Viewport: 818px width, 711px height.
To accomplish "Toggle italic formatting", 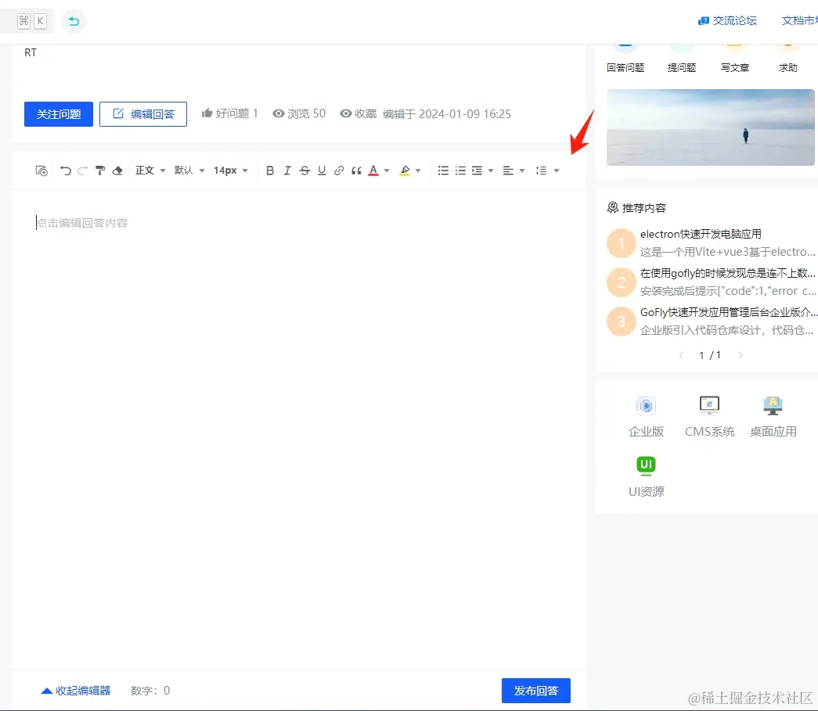I will coord(287,171).
